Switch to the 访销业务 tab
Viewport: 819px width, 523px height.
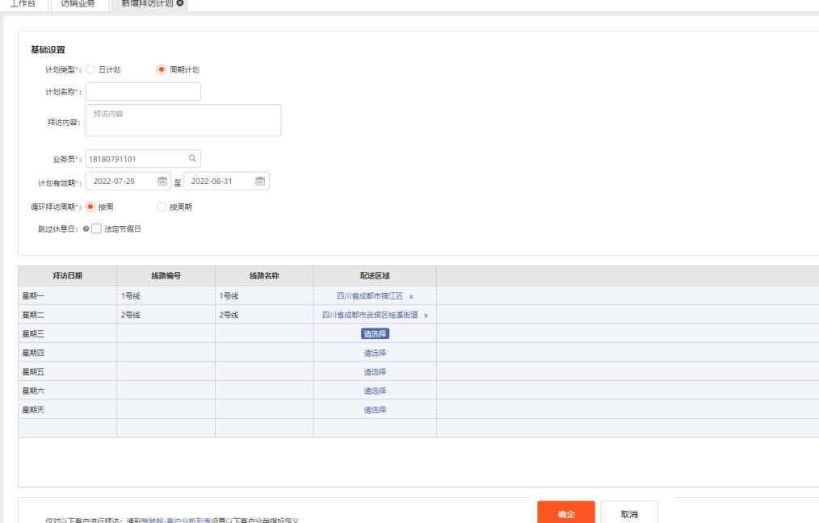point(78,4)
